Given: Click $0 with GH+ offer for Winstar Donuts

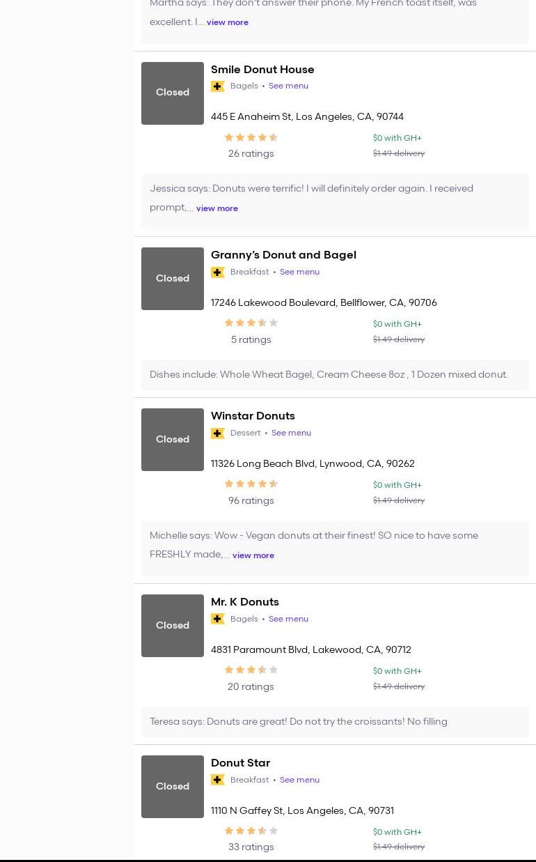Looking at the screenshot, I should (x=397, y=485).
